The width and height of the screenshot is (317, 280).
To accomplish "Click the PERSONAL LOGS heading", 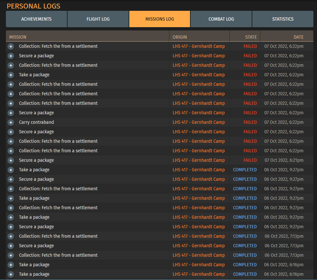I will click(x=33, y=6).
